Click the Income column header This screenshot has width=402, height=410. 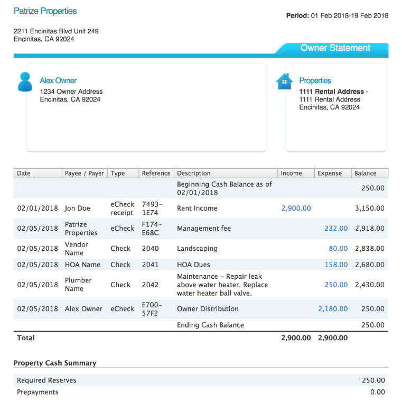click(x=296, y=174)
